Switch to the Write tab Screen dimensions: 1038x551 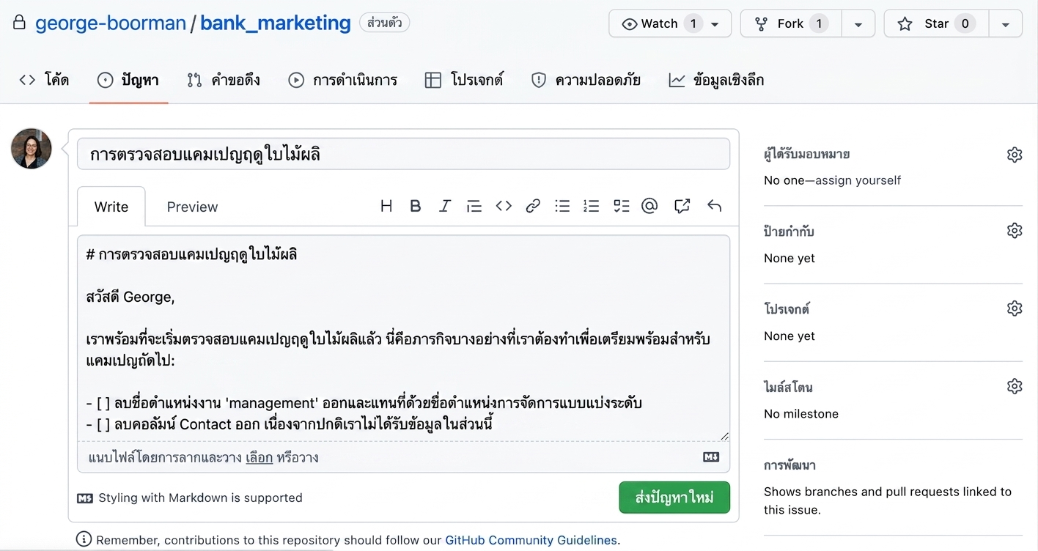click(111, 207)
